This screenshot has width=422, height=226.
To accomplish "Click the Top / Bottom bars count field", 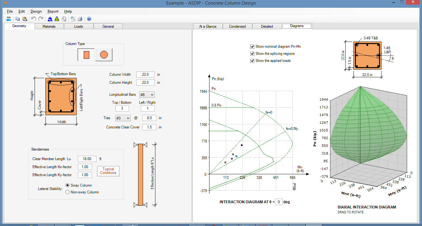I will tap(122, 108).
